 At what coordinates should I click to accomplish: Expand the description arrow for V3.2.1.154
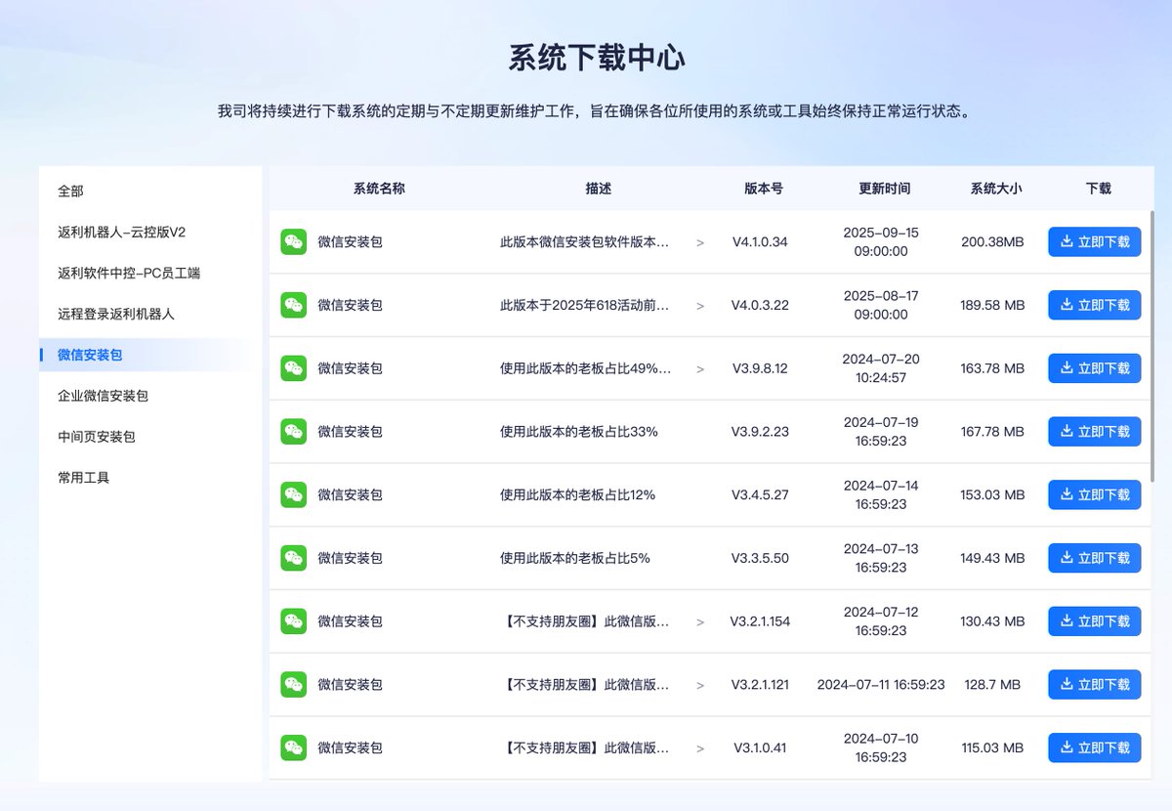(700, 622)
